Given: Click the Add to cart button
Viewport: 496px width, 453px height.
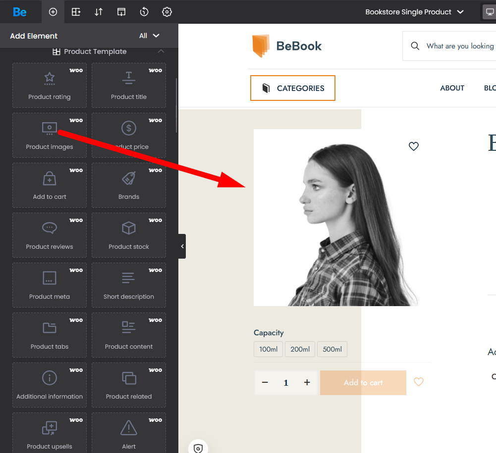Looking at the screenshot, I should [x=363, y=383].
